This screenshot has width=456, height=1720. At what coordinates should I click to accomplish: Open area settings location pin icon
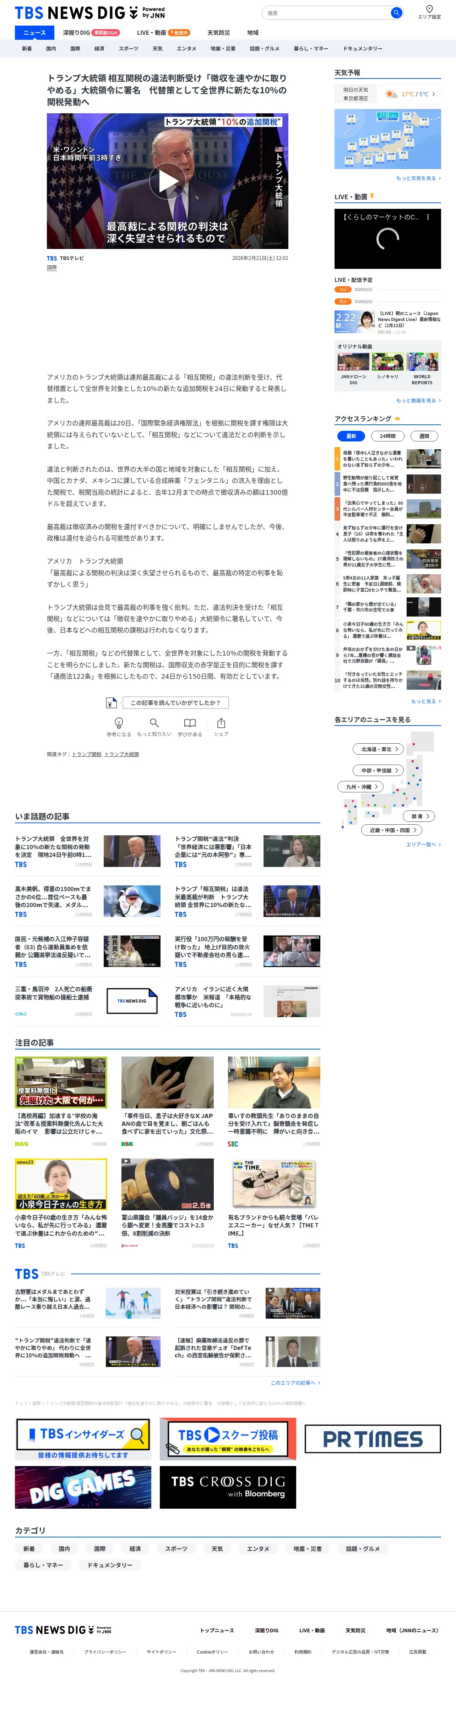coord(429,9)
